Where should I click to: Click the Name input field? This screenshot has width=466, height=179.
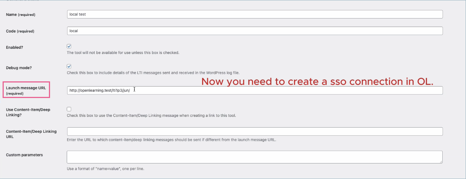click(255, 14)
